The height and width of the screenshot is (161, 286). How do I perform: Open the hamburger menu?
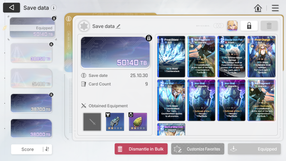coord(275,8)
